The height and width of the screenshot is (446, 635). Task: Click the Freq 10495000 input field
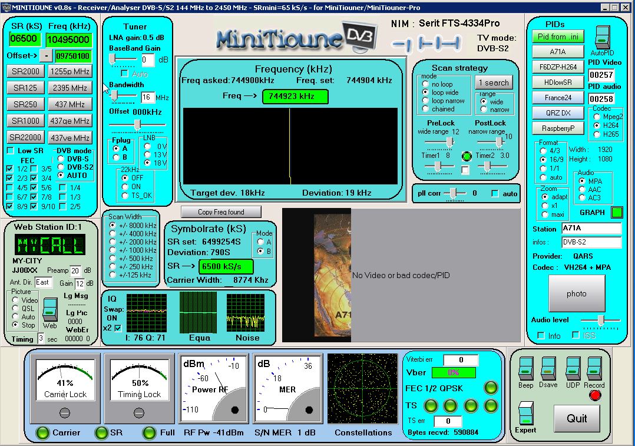pos(69,39)
